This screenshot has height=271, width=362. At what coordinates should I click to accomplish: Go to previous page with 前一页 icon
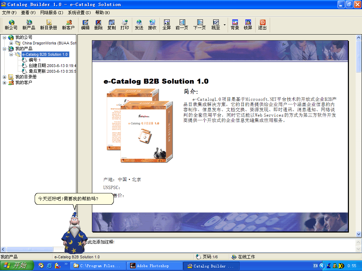182,25
